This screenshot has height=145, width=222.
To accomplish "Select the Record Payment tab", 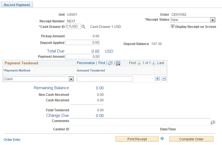I will click(x=17, y=5).
